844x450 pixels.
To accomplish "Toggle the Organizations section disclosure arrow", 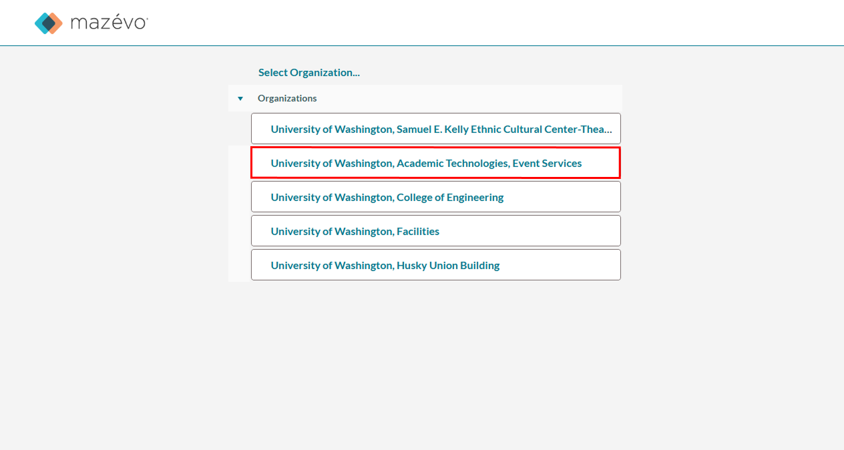I will tap(240, 98).
